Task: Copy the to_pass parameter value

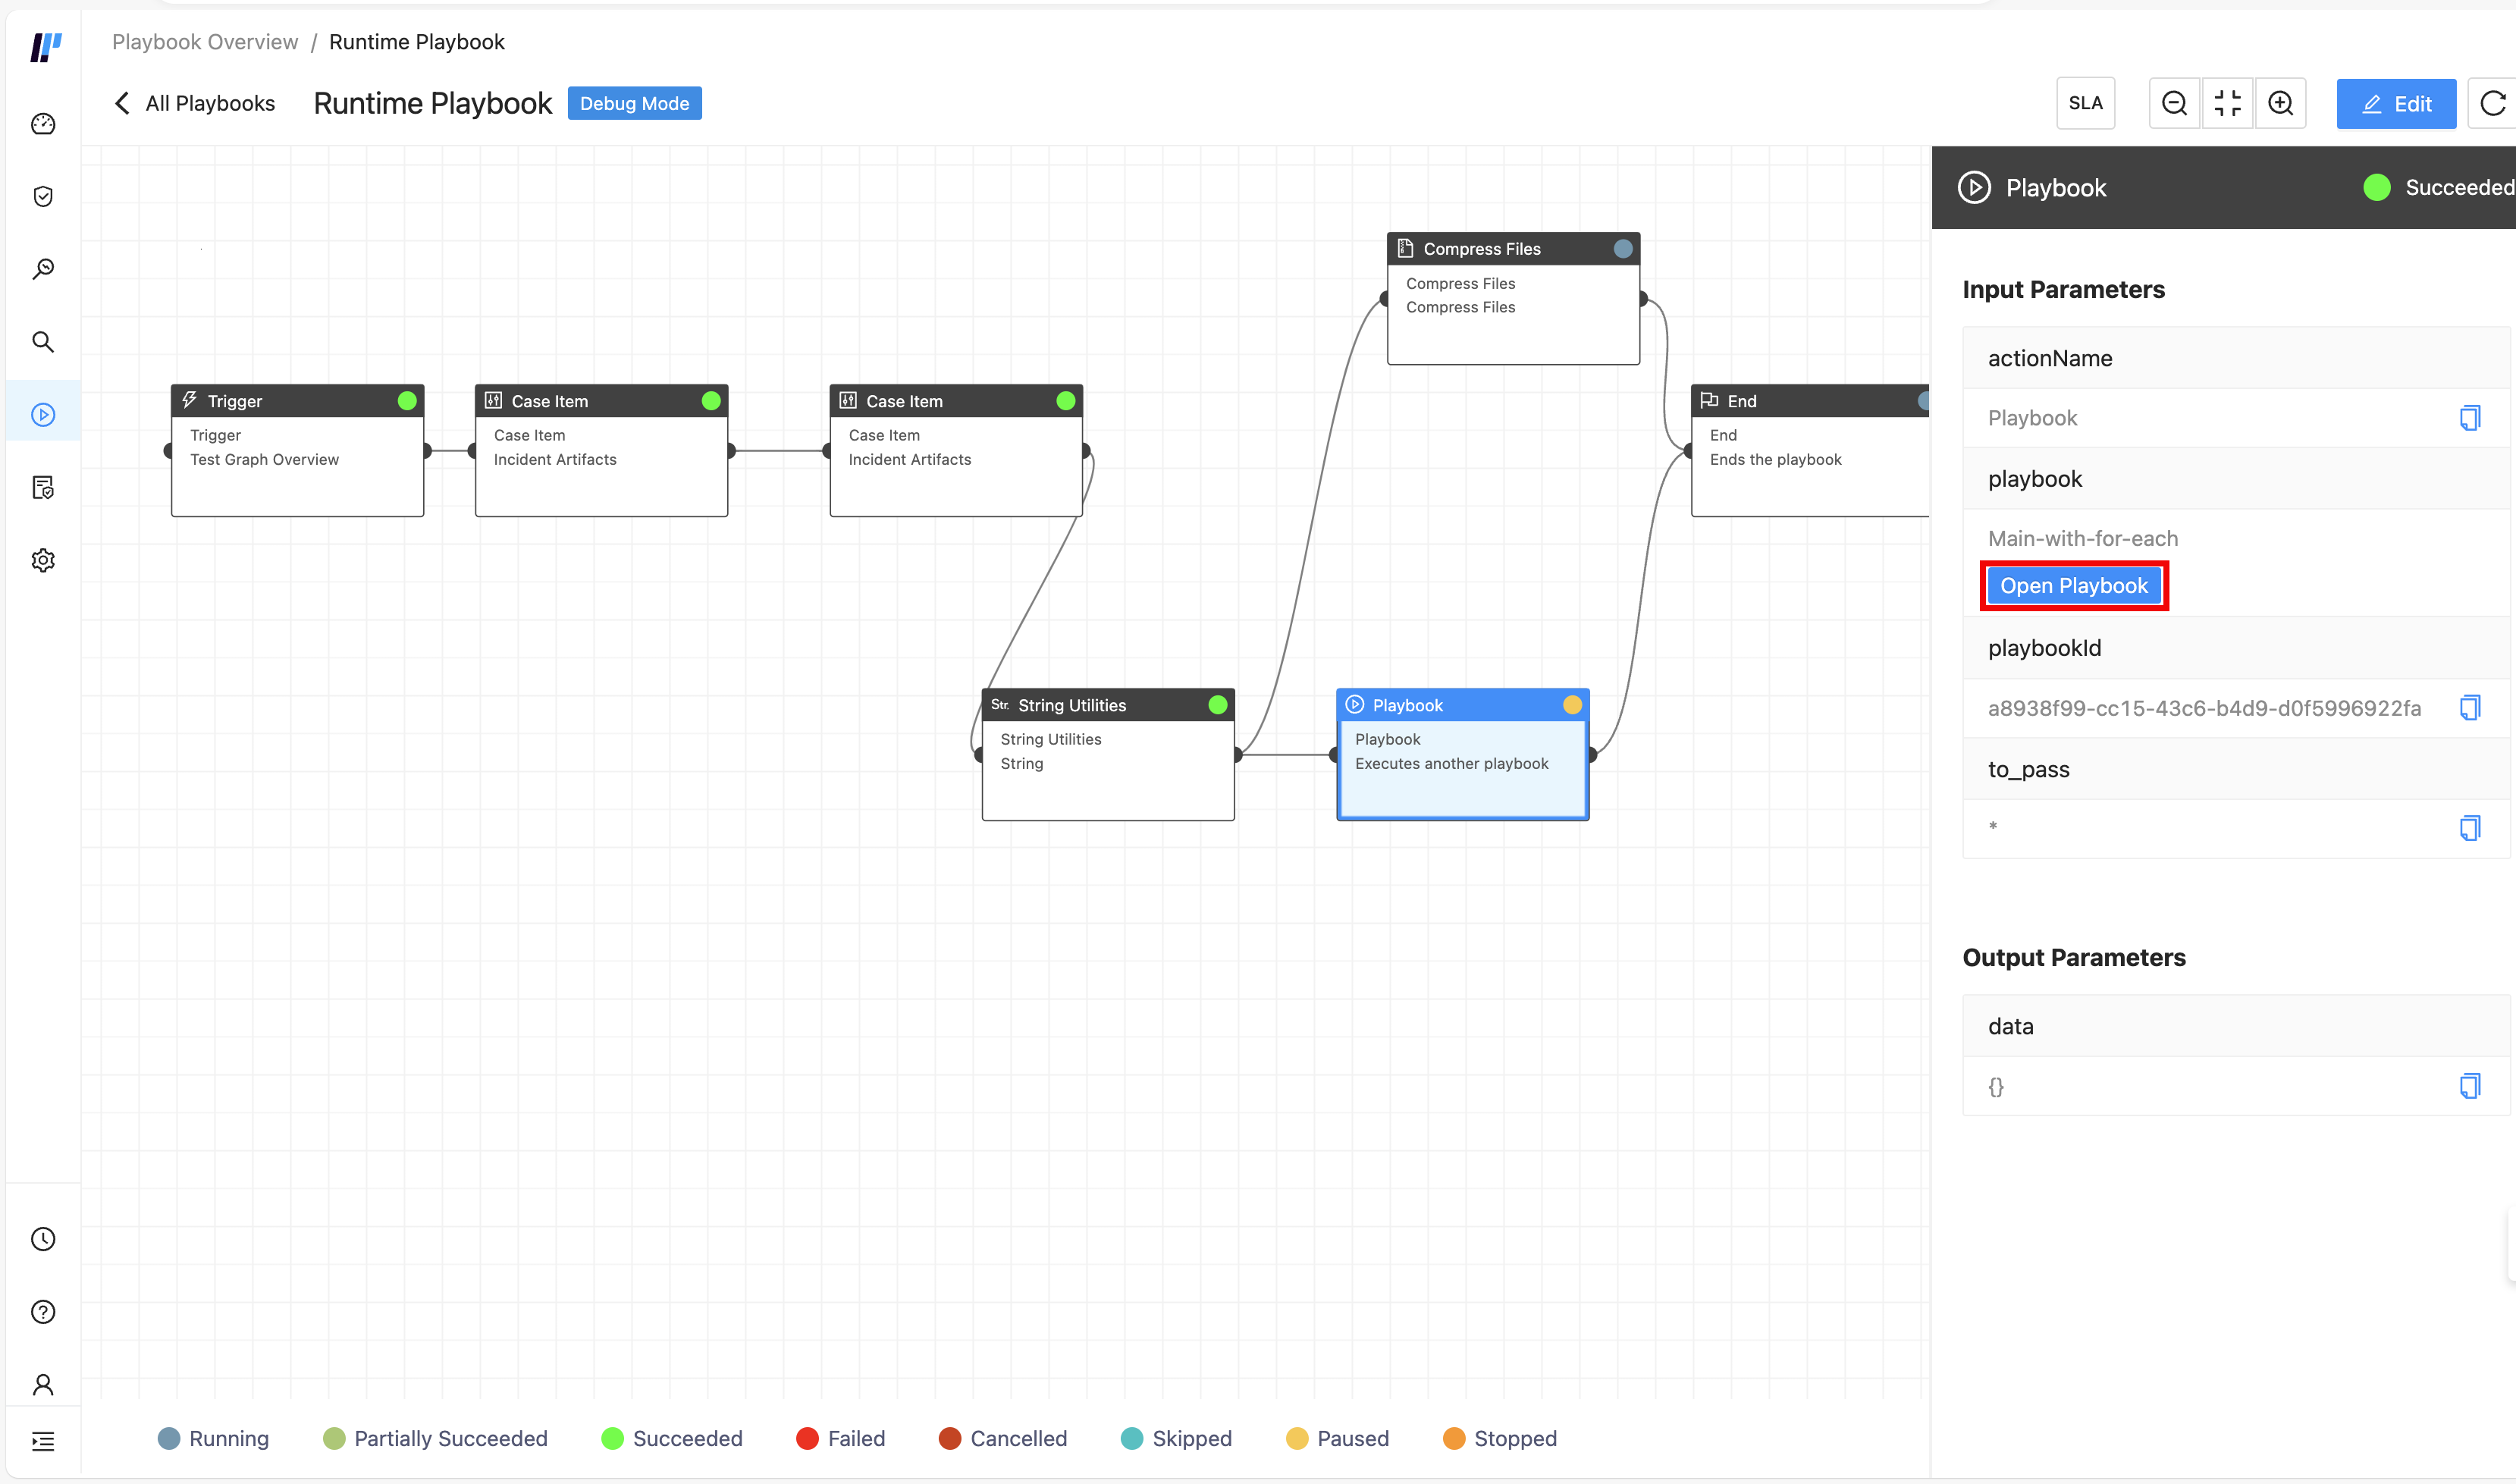Action: point(2469,828)
